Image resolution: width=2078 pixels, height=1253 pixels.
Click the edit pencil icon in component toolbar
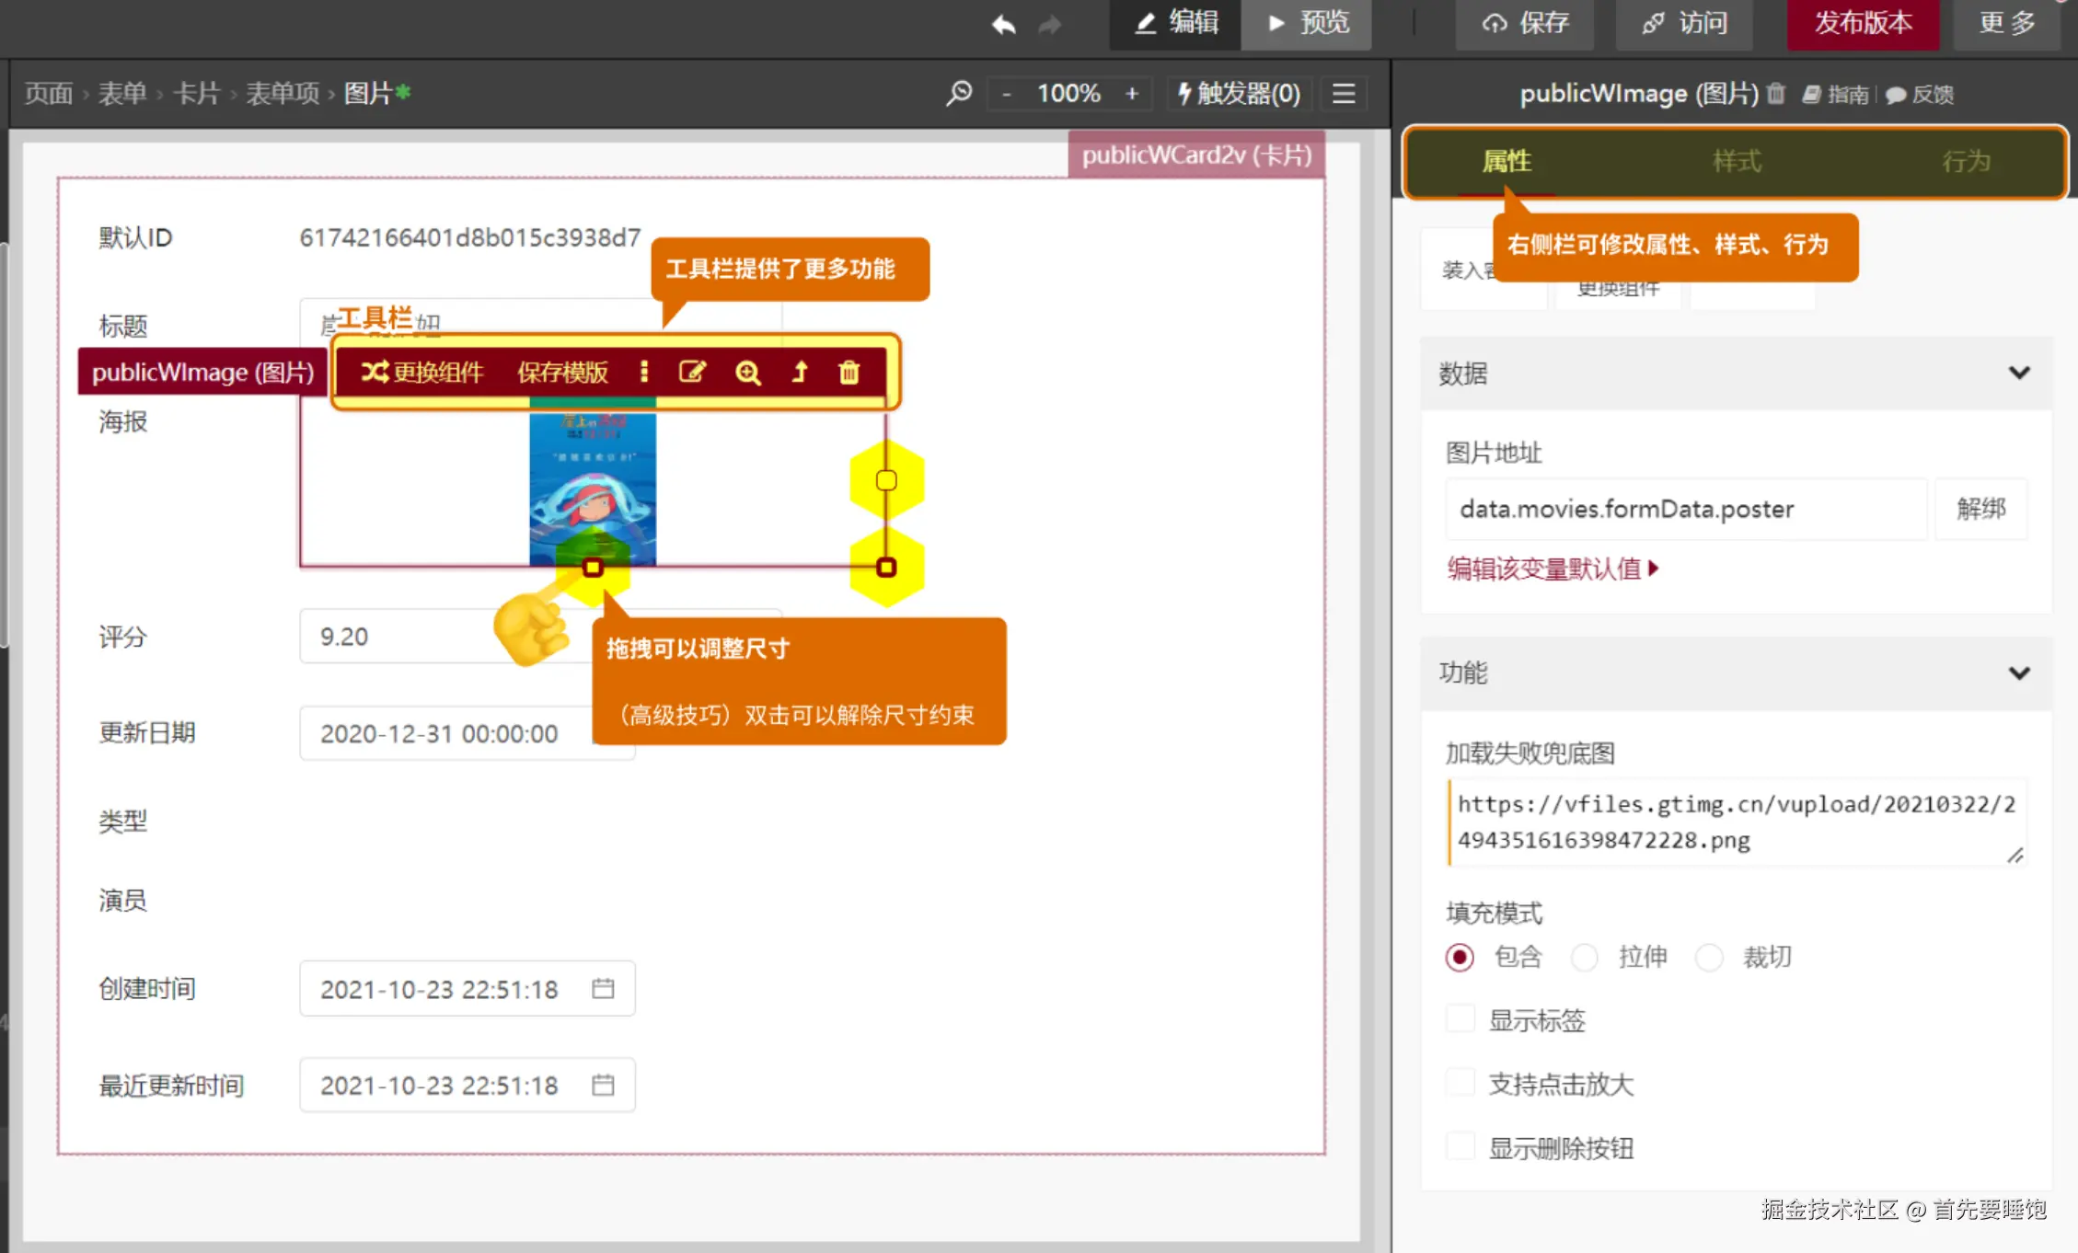[x=692, y=372]
